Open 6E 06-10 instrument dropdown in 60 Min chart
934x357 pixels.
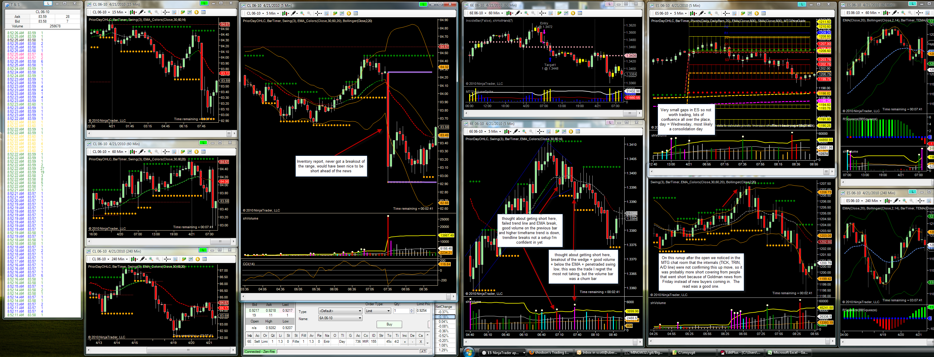[x=478, y=13]
